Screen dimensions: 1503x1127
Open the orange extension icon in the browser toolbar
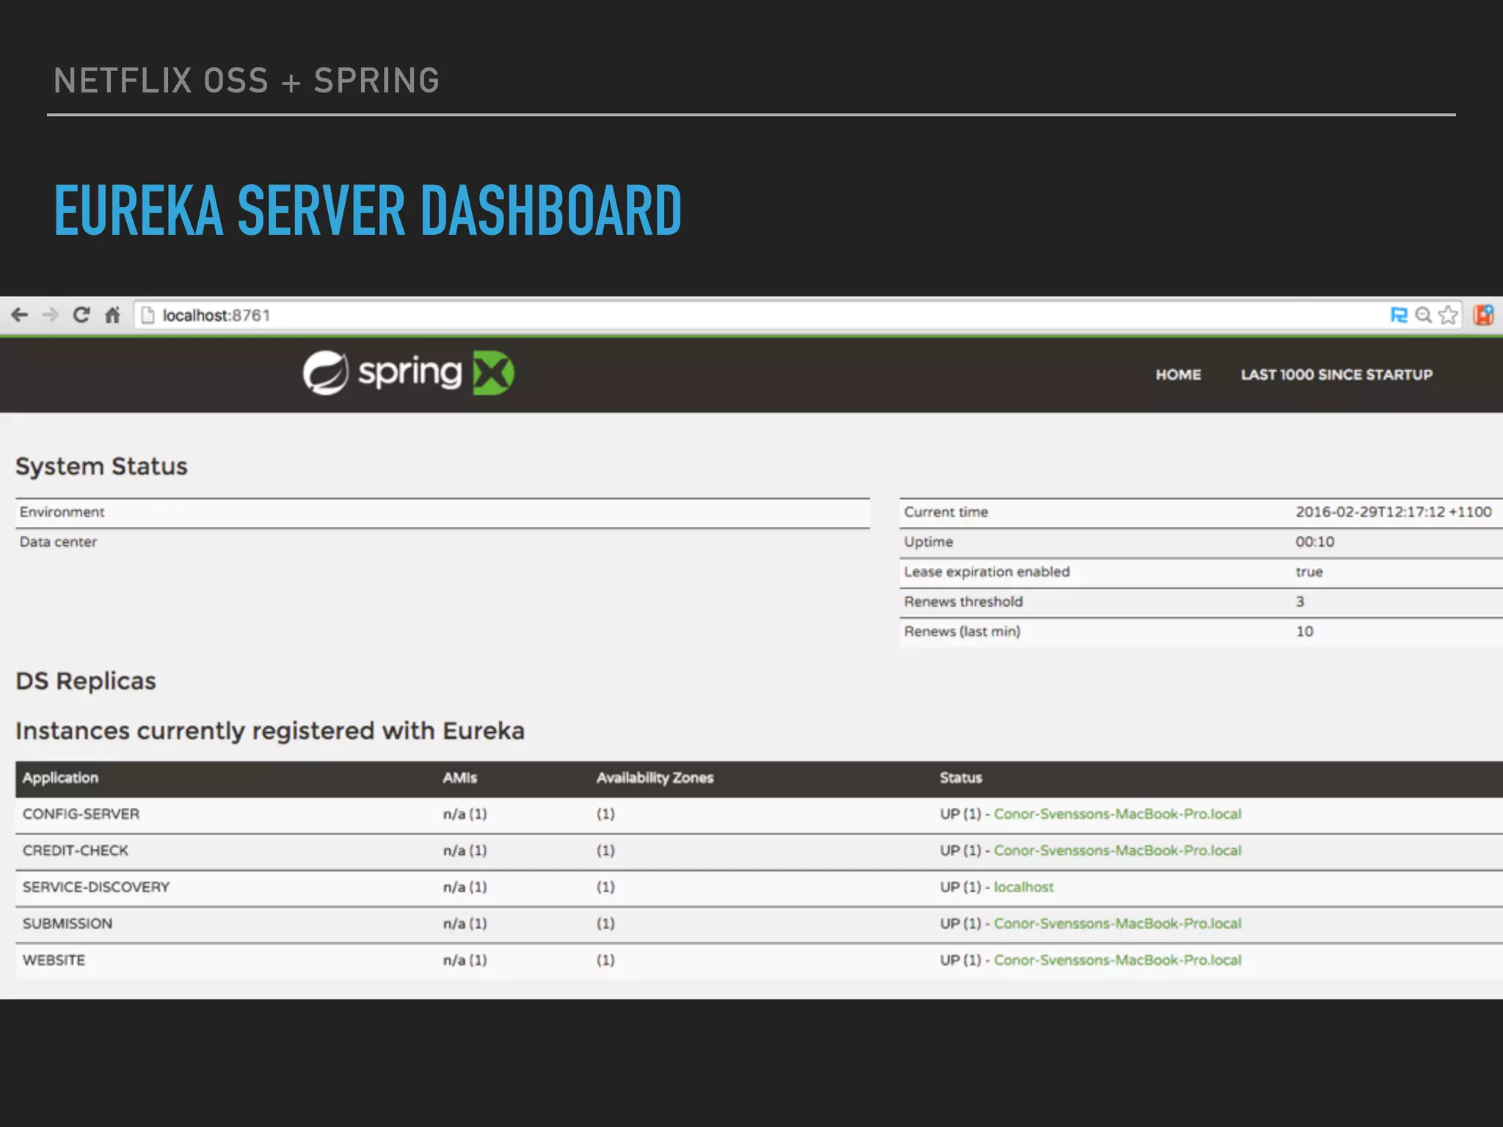[1483, 315]
